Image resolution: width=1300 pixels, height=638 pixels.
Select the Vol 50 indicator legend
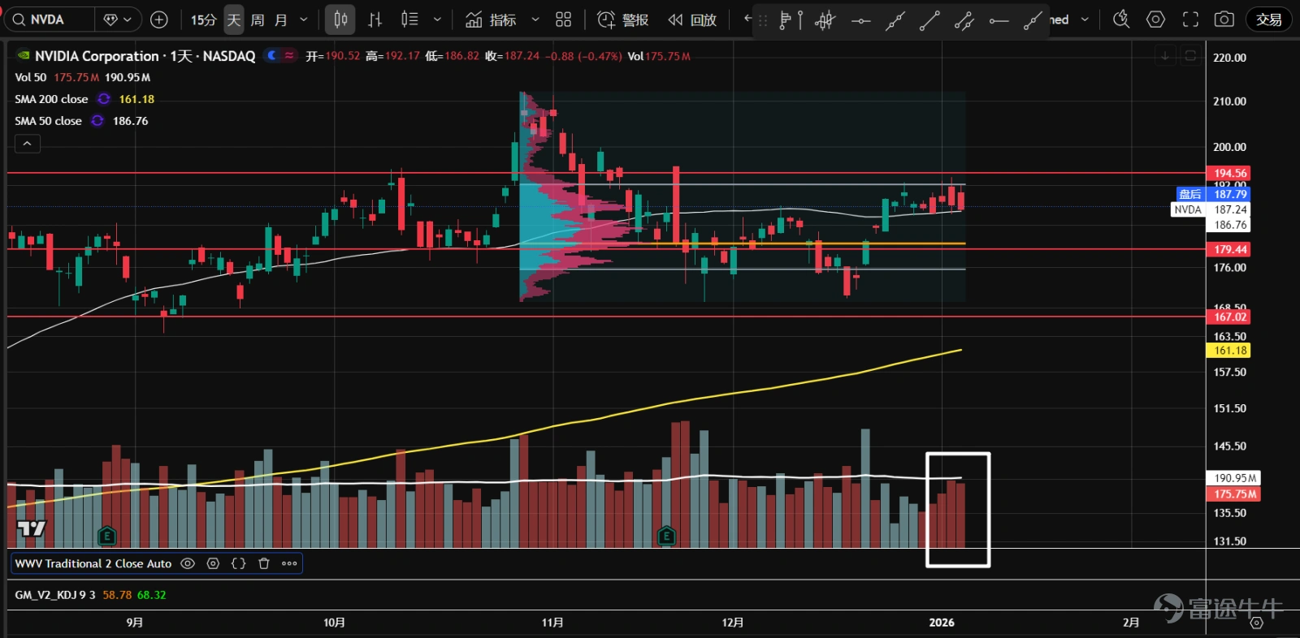click(31, 77)
